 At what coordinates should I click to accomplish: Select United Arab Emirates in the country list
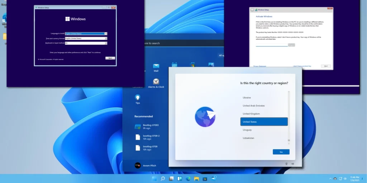(x=264, y=106)
